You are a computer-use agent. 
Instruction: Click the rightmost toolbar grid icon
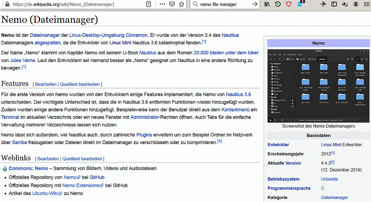pos(366,4)
